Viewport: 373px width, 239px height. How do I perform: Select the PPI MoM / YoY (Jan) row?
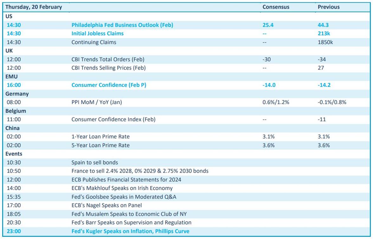pyautogui.click(x=96, y=102)
